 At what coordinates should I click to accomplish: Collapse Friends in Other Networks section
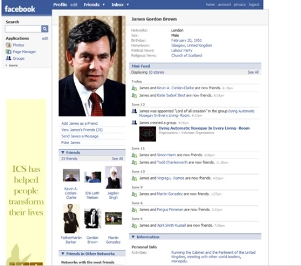pos(63,254)
